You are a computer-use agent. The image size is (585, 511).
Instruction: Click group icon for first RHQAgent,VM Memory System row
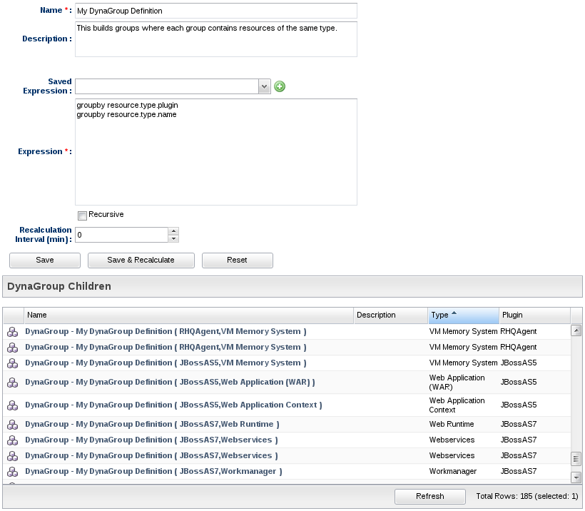coord(13,332)
